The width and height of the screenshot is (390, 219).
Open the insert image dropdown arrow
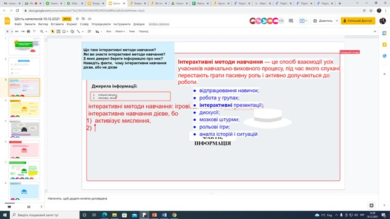point(67,32)
